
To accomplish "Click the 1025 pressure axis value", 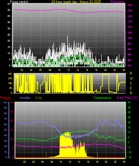I will pyautogui.click(x=130, y=10).
